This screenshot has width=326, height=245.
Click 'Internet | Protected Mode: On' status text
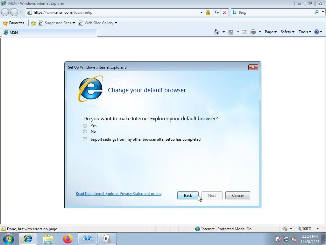(x=226, y=229)
